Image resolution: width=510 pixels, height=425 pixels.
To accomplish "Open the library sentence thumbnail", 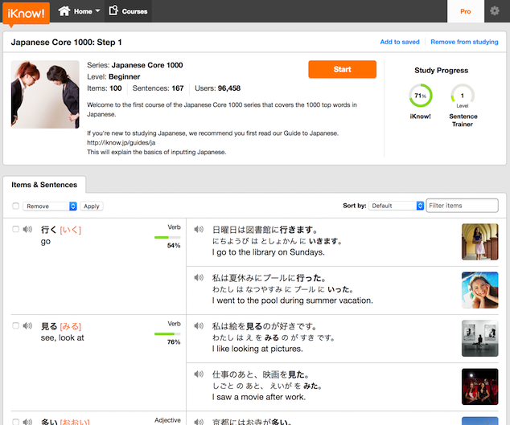I will click(479, 242).
